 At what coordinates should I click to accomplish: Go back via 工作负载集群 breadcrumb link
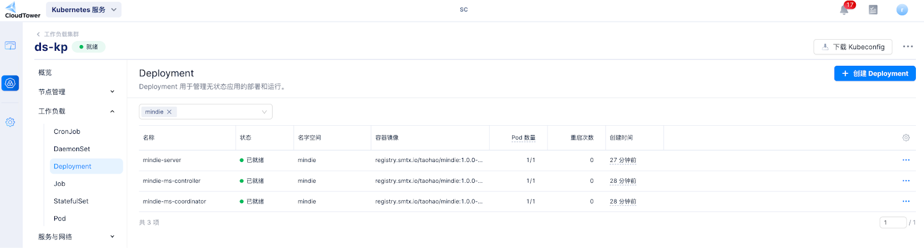[61, 34]
